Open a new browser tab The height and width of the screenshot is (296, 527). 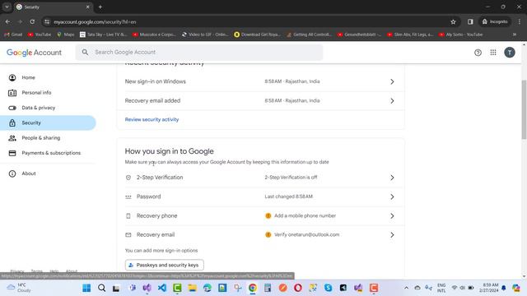100,7
